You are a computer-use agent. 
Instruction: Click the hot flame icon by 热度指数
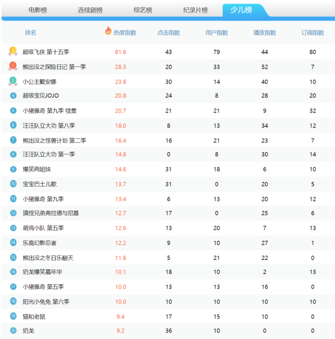coord(108,31)
